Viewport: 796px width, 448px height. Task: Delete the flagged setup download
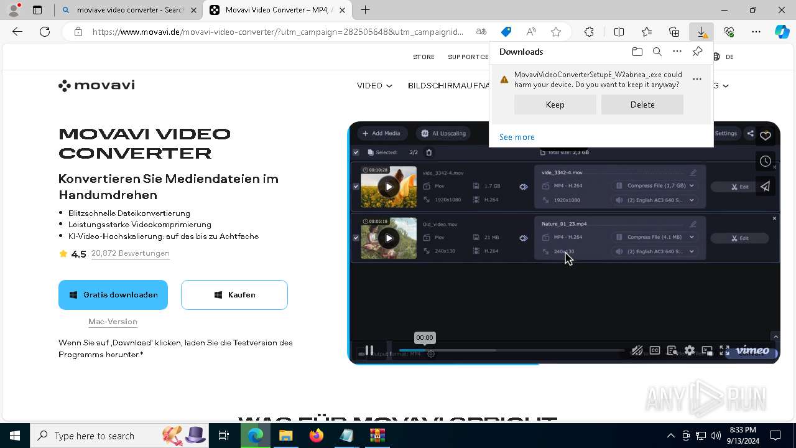[642, 105]
